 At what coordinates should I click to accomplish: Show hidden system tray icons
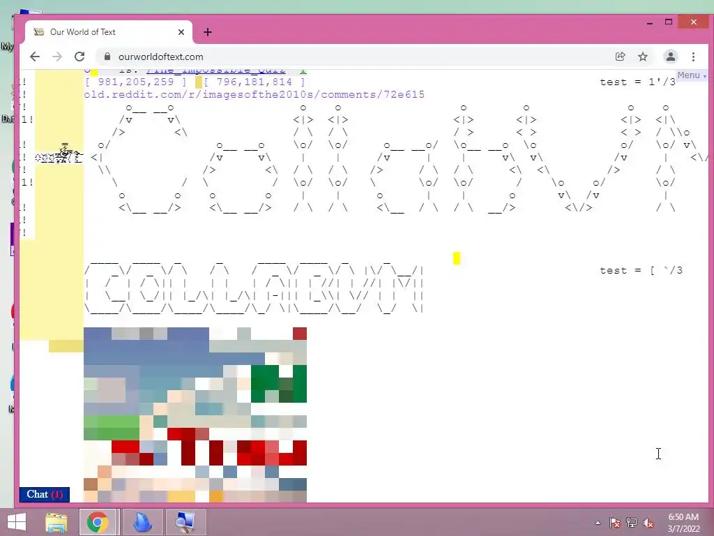[598, 523]
